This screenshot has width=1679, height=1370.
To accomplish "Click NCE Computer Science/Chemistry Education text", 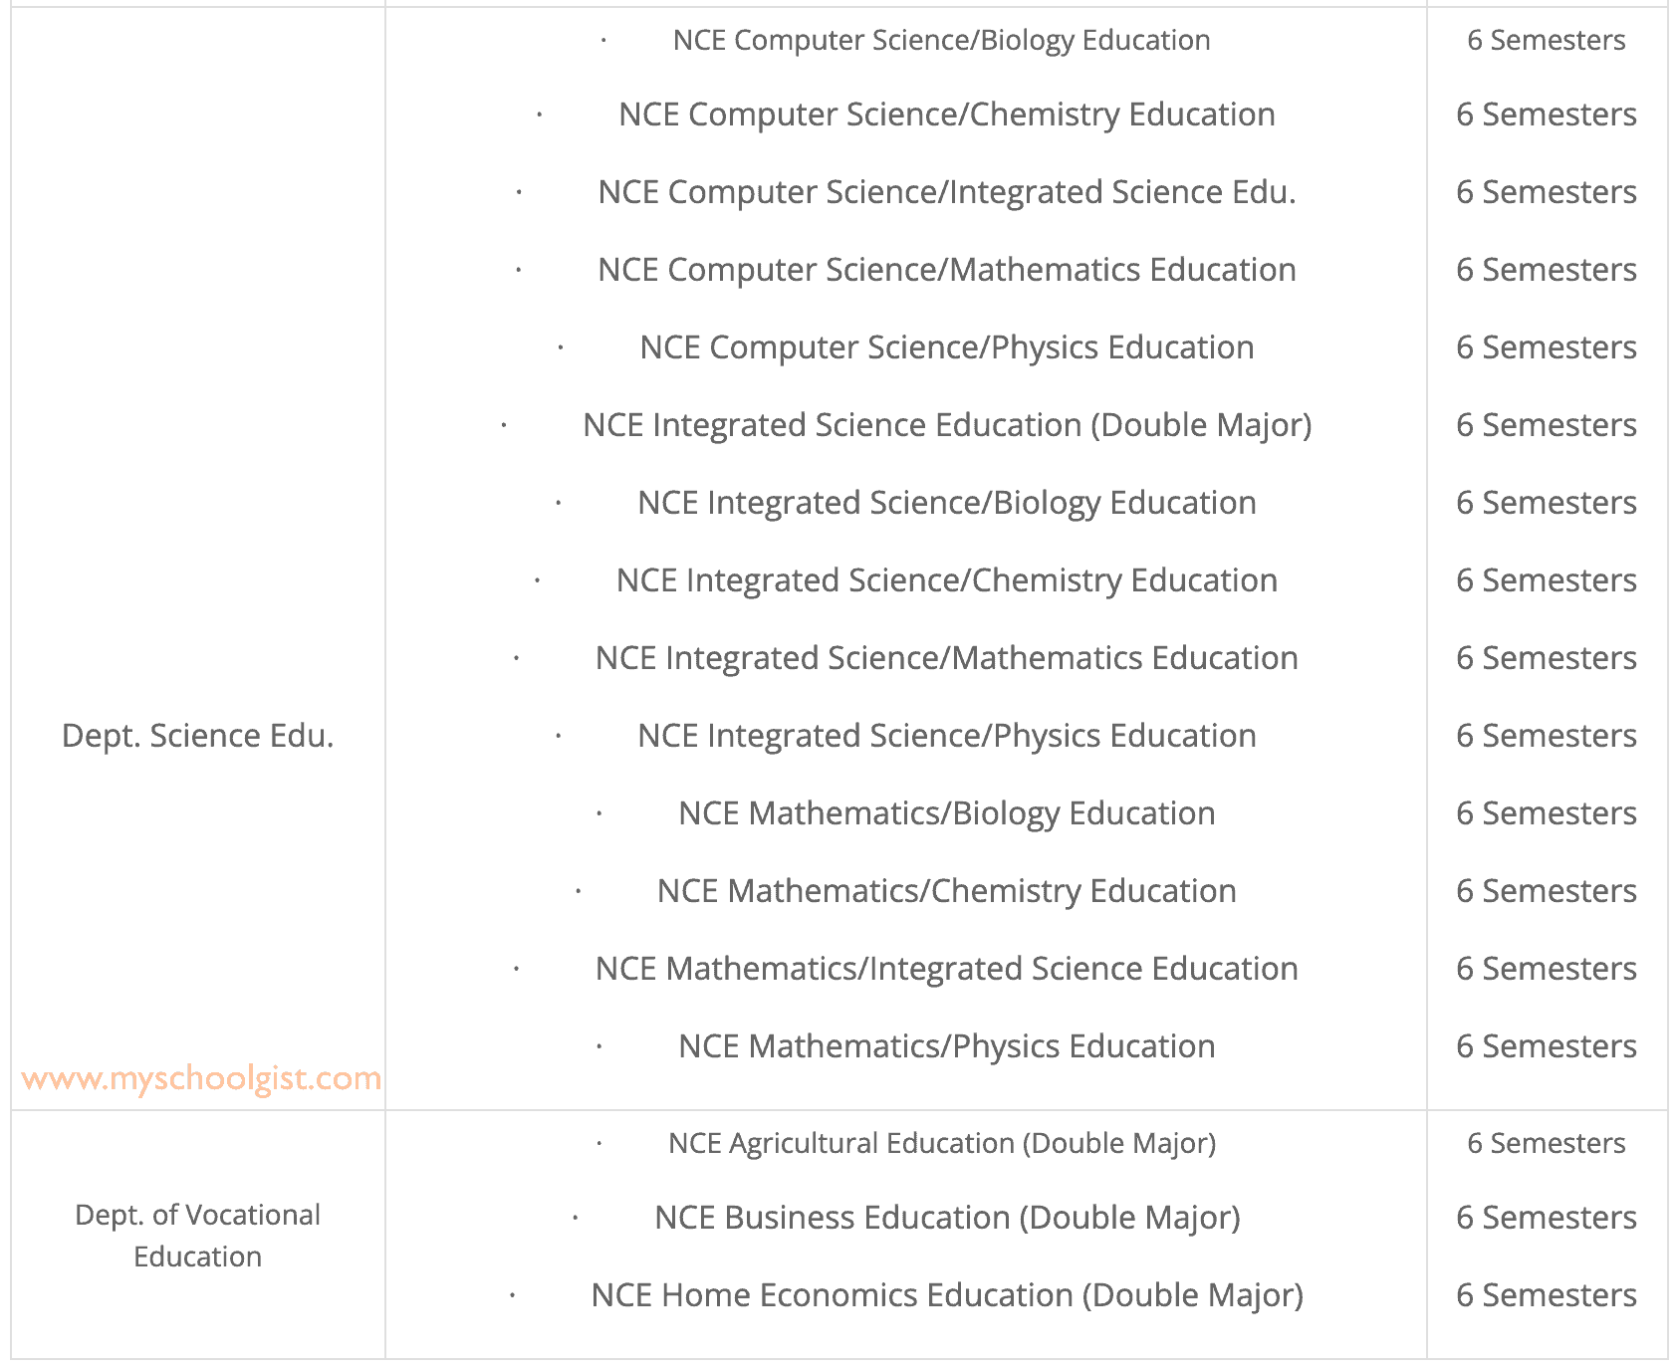I will point(946,114).
